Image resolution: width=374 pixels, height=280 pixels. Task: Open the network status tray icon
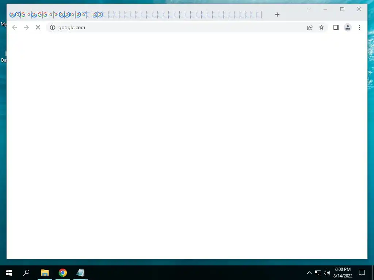tap(318, 273)
